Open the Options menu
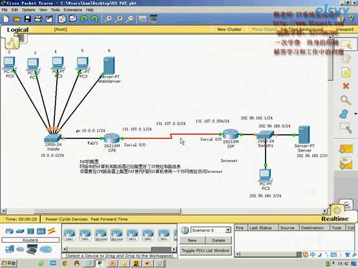 28,10
